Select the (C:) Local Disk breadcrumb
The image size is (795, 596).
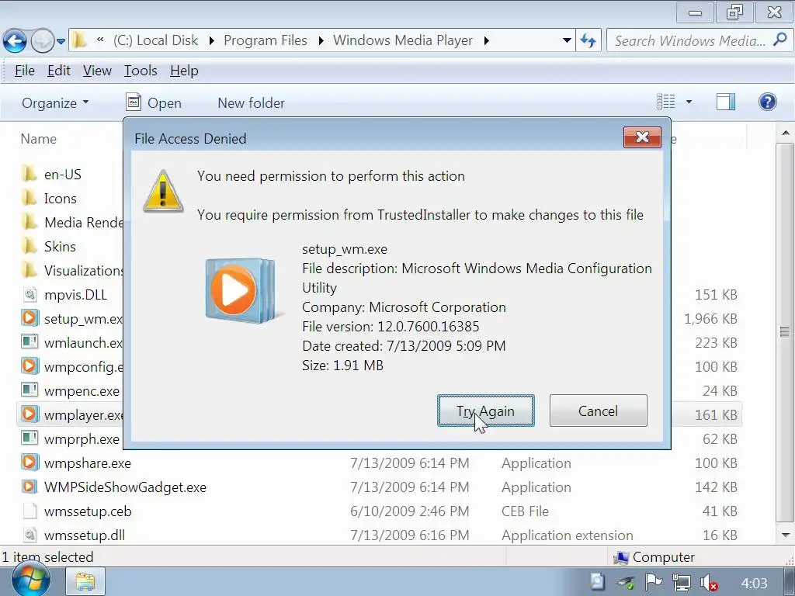pos(155,40)
